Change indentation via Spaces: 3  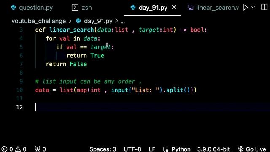[103, 149]
